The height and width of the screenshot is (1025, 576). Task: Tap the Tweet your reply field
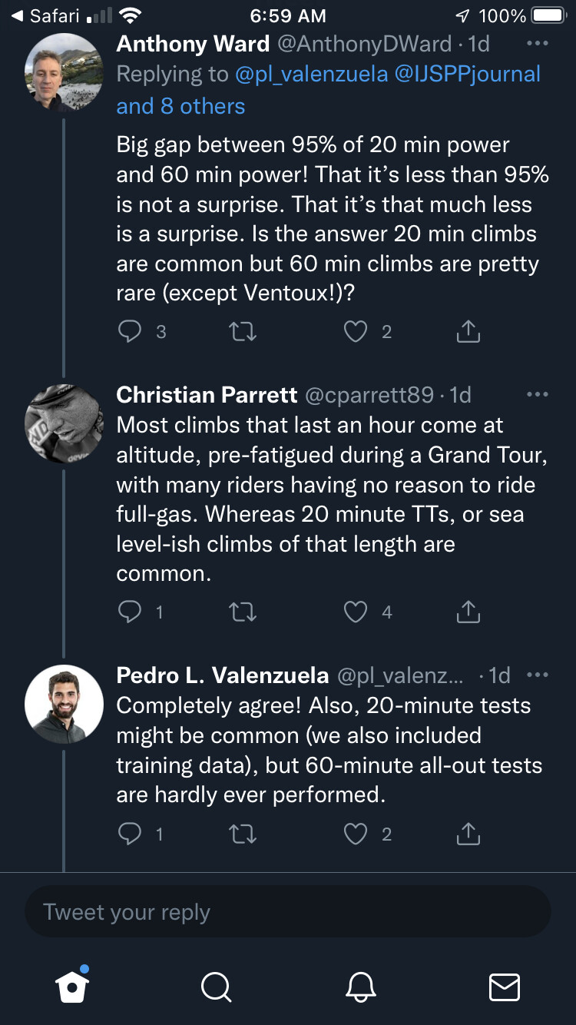288,912
